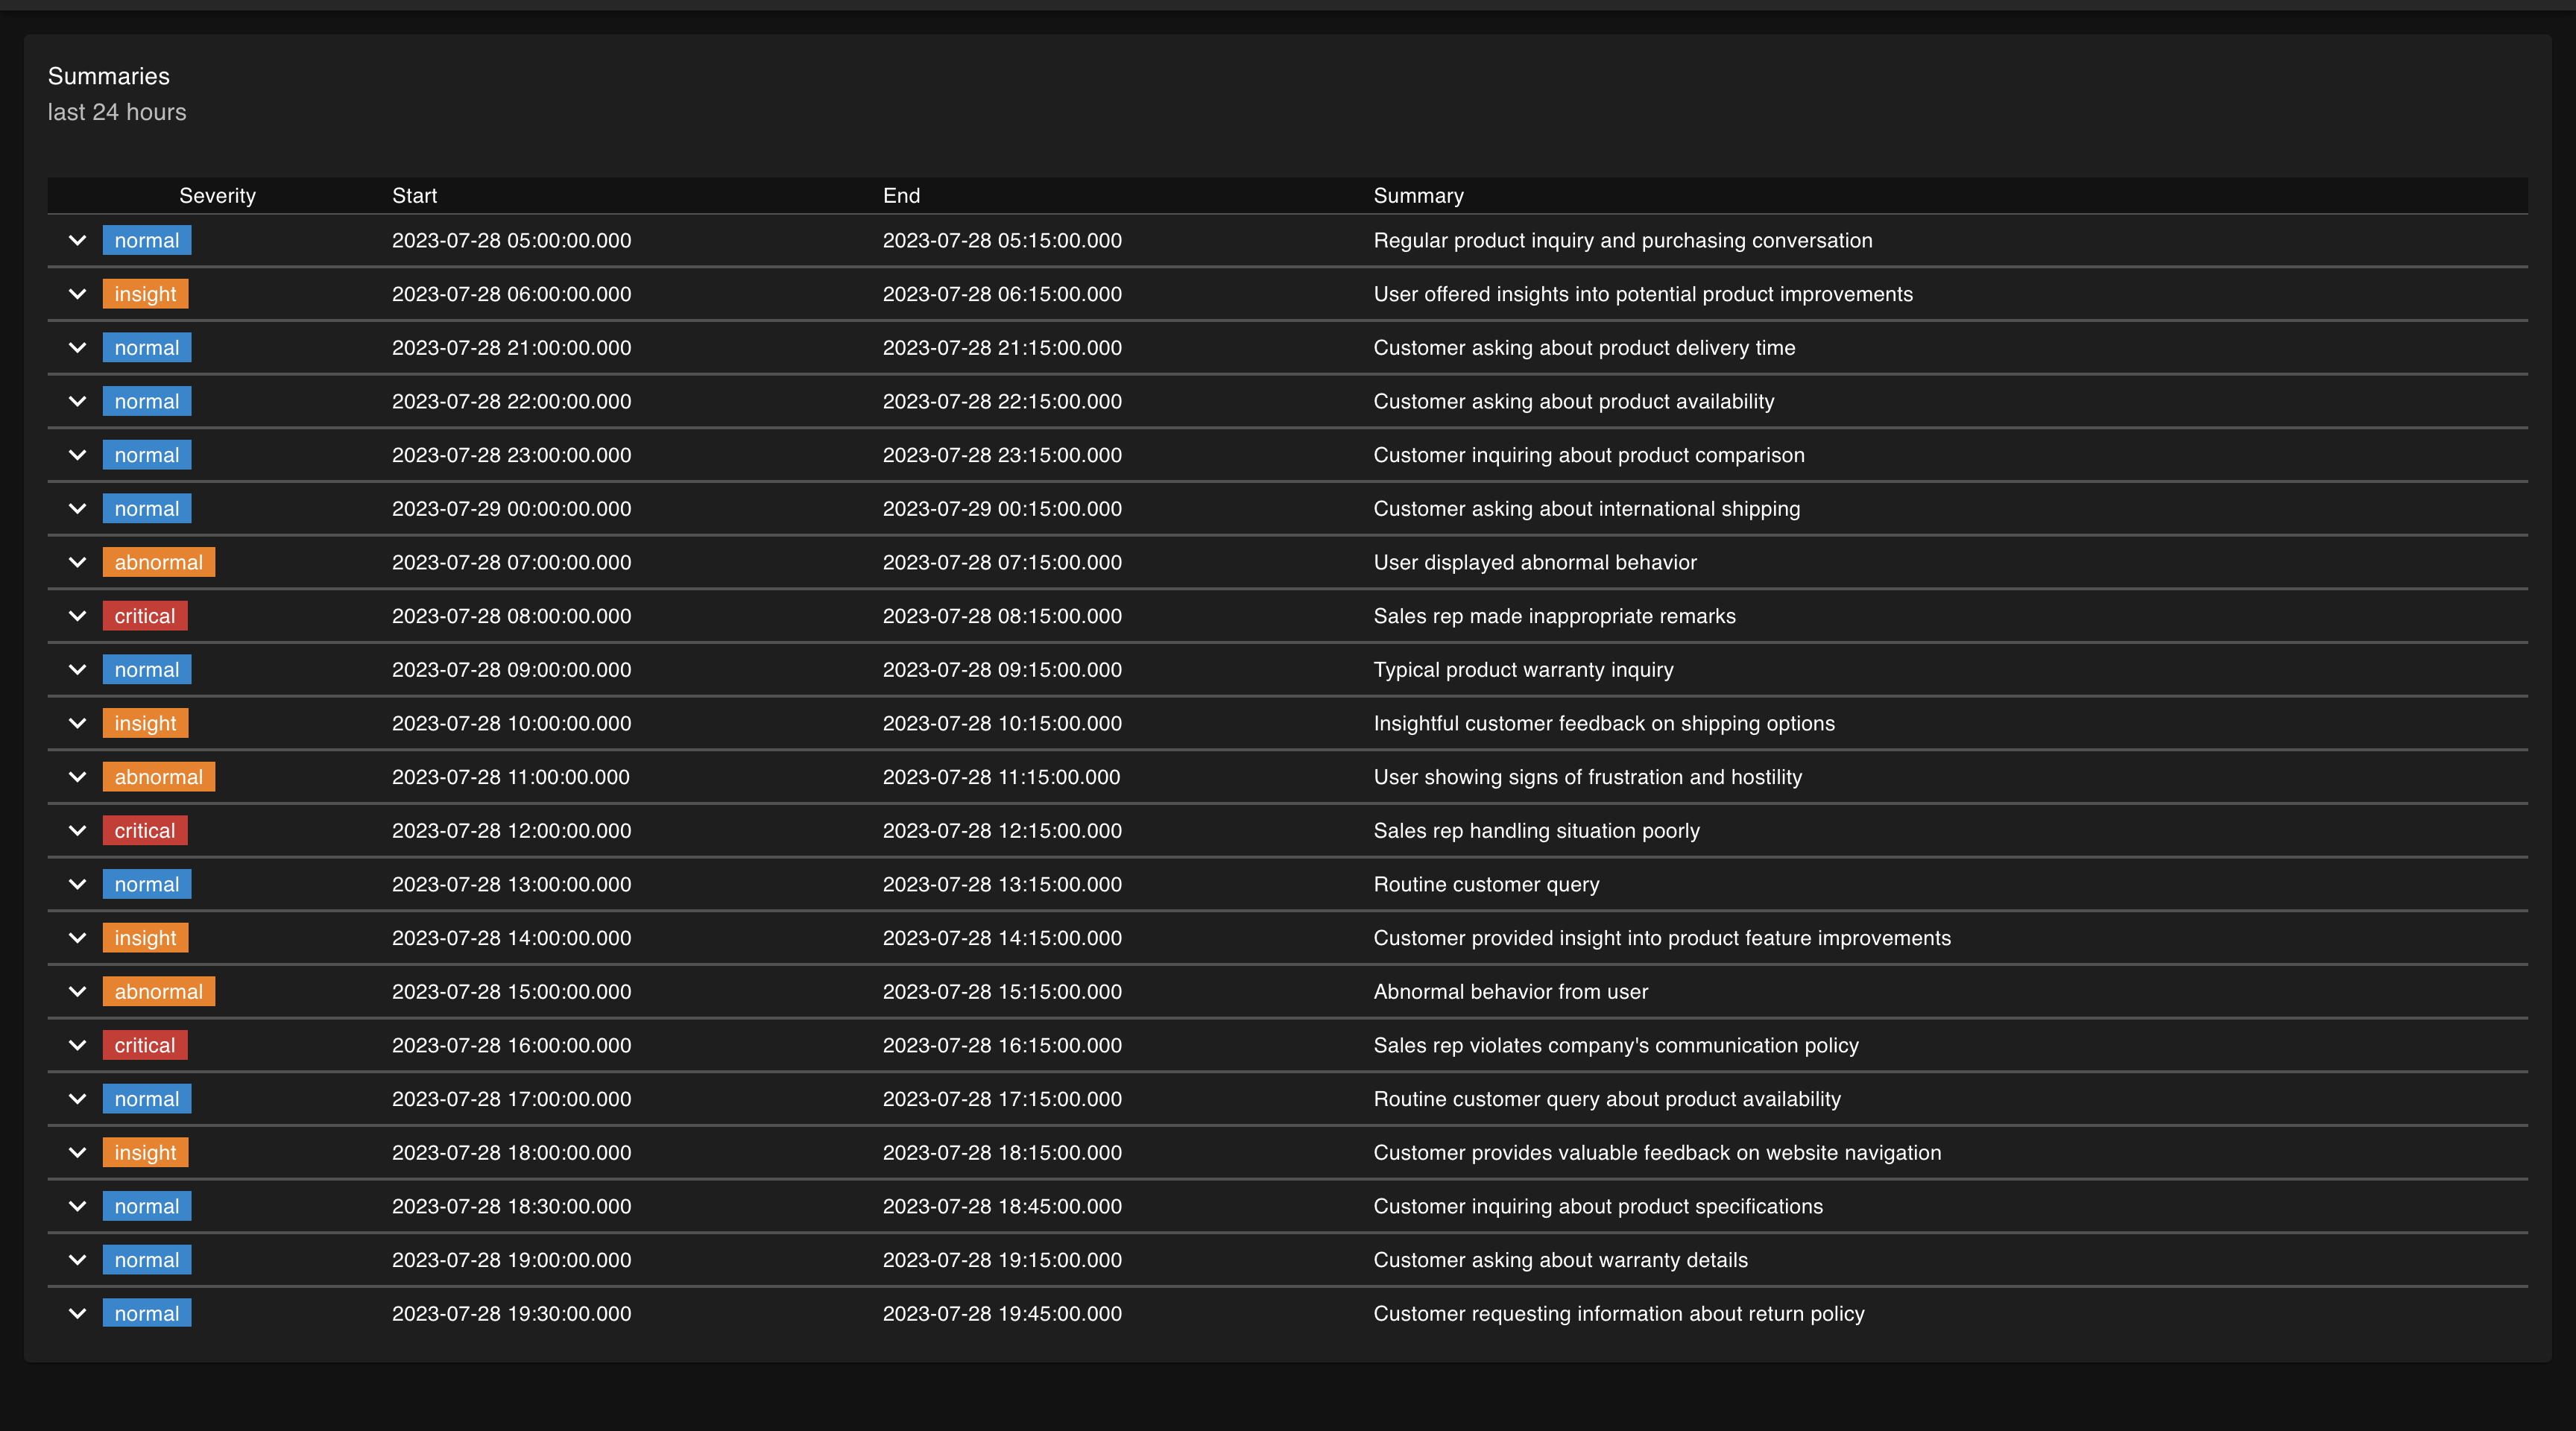Click the insight badge at 14:00

coord(145,938)
